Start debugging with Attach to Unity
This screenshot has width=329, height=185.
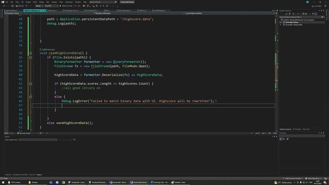(x=67, y=6)
